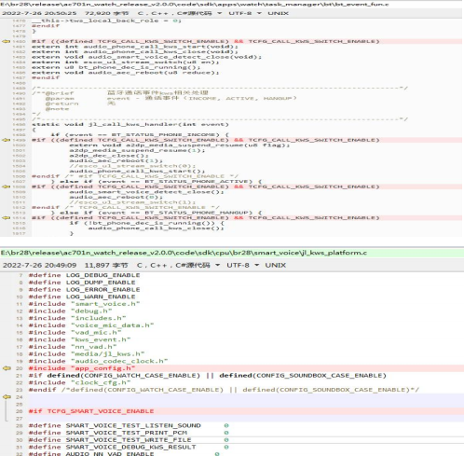
Task: Click the line 'extern void audio_smart_voice_detect_close(void);'
Action: click(x=146, y=57)
